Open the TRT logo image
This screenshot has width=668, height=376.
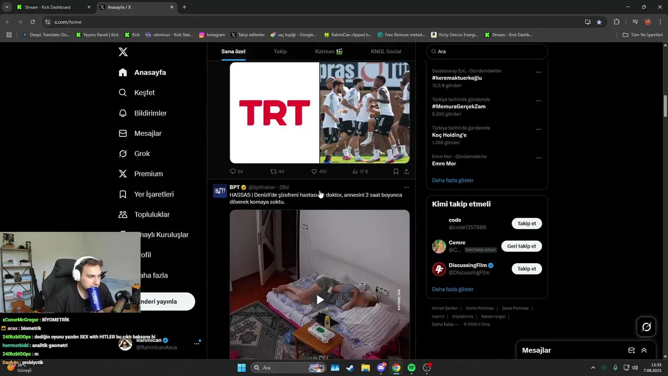275,113
